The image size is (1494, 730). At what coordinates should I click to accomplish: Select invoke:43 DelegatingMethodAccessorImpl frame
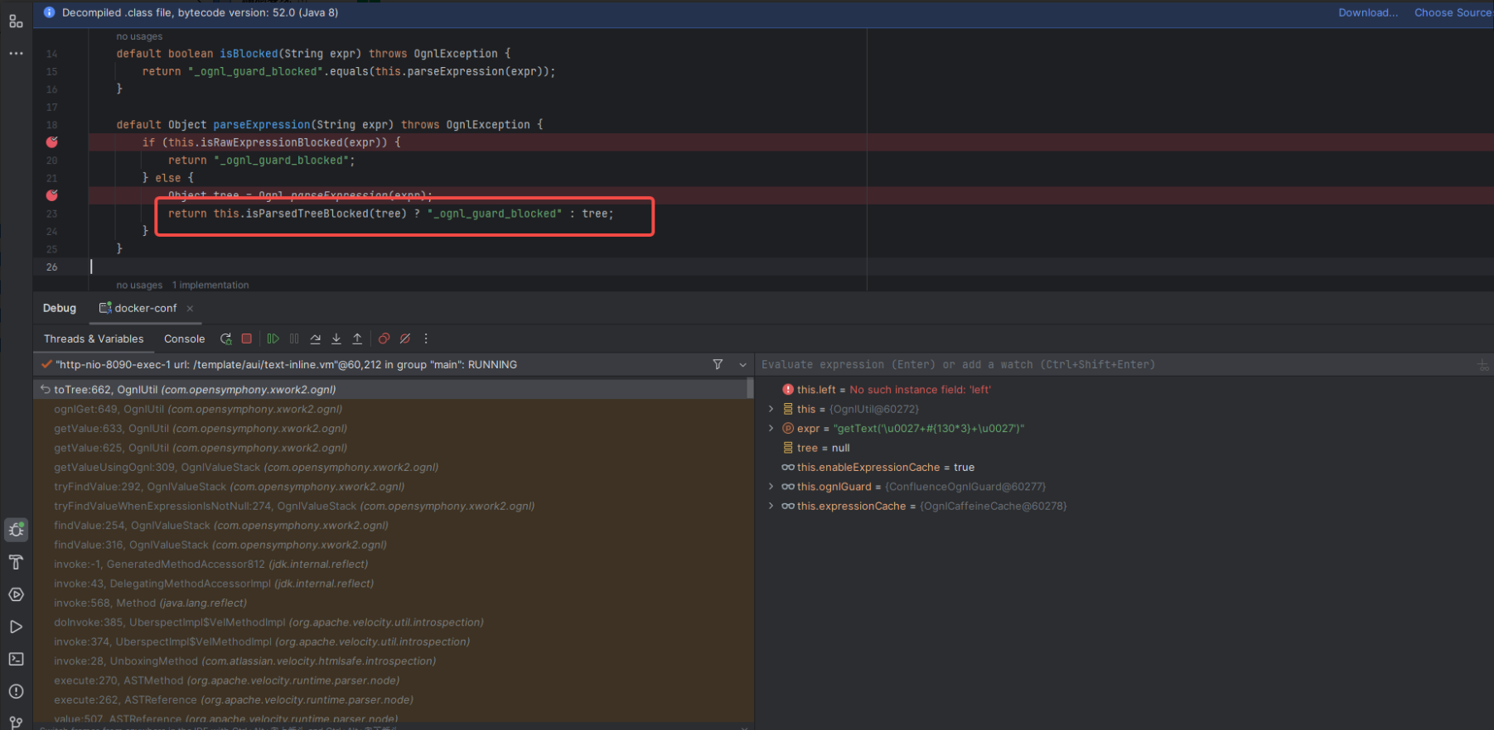pos(389,584)
